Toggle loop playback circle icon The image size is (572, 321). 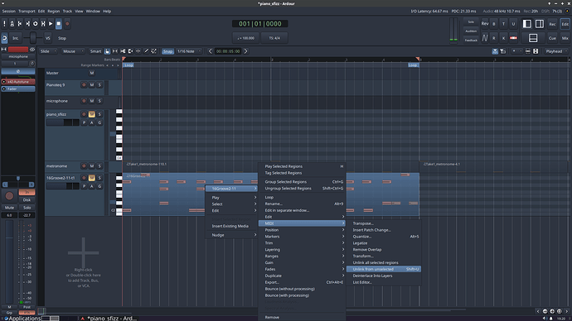click(x=36, y=24)
